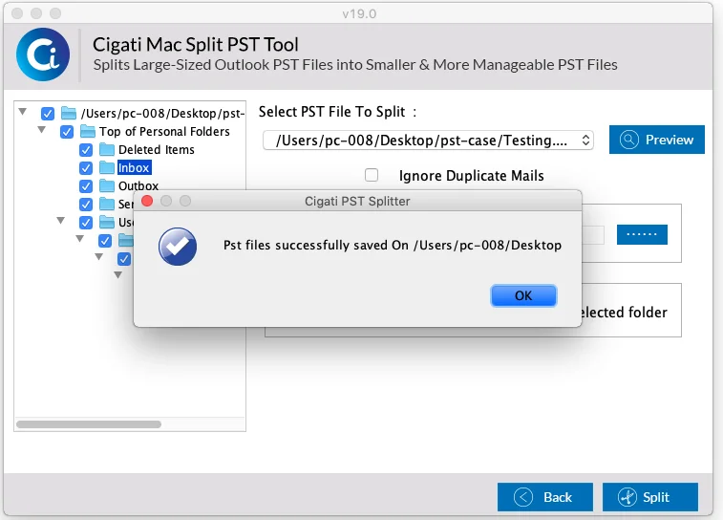Uncheck the Inbox checkbox
This screenshot has width=723, height=520.
click(86, 168)
